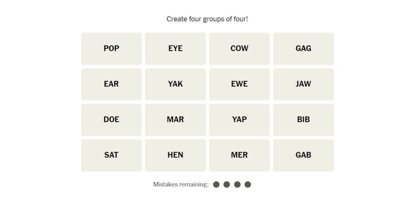This screenshot has height=207, width=415.
Task: Click the first mistakes remaining dot
Action: coord(216,184)
